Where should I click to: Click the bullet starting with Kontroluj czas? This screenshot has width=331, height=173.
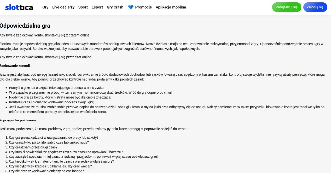(51, 102)
